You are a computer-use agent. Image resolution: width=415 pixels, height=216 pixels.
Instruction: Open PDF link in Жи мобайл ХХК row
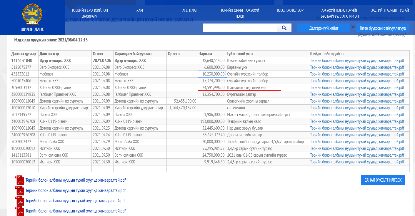[357, 142]
